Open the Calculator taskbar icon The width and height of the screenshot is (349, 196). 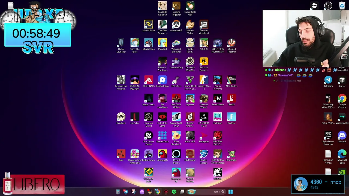point(118,192)
